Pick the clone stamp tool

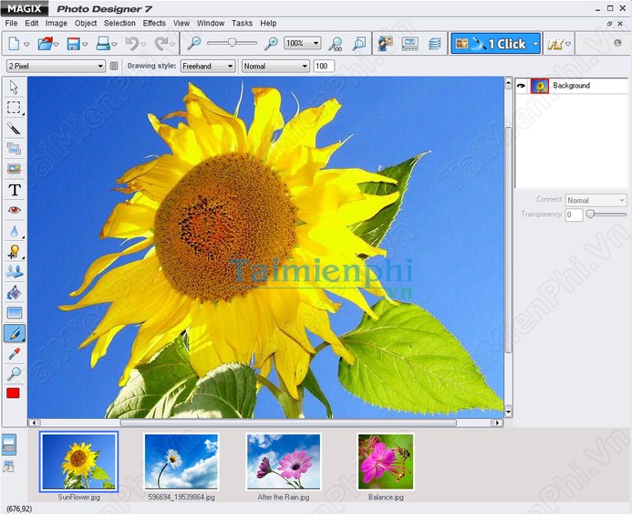tap(14, 271)
